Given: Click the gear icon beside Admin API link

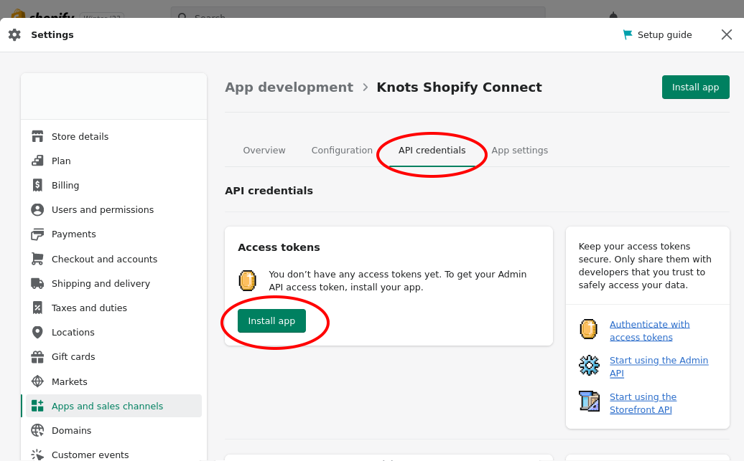Looking at the screenshot, I should point(589,366).
